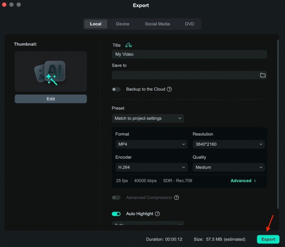Click the thumbnail preview image
This screenshot has height=247, width=285.
pyautogui.click(x=51, y=71)
